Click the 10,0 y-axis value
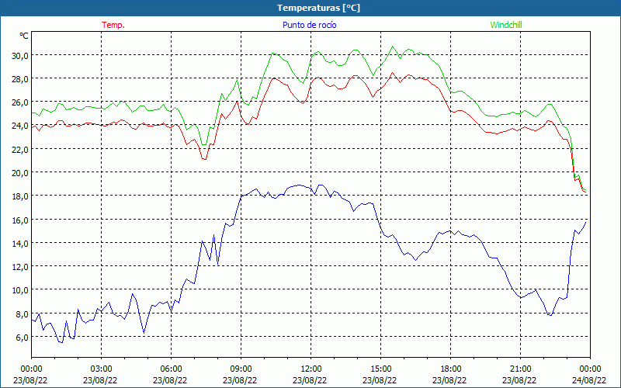The width and height of the screenshot is (621, 388). pos(20,290)
